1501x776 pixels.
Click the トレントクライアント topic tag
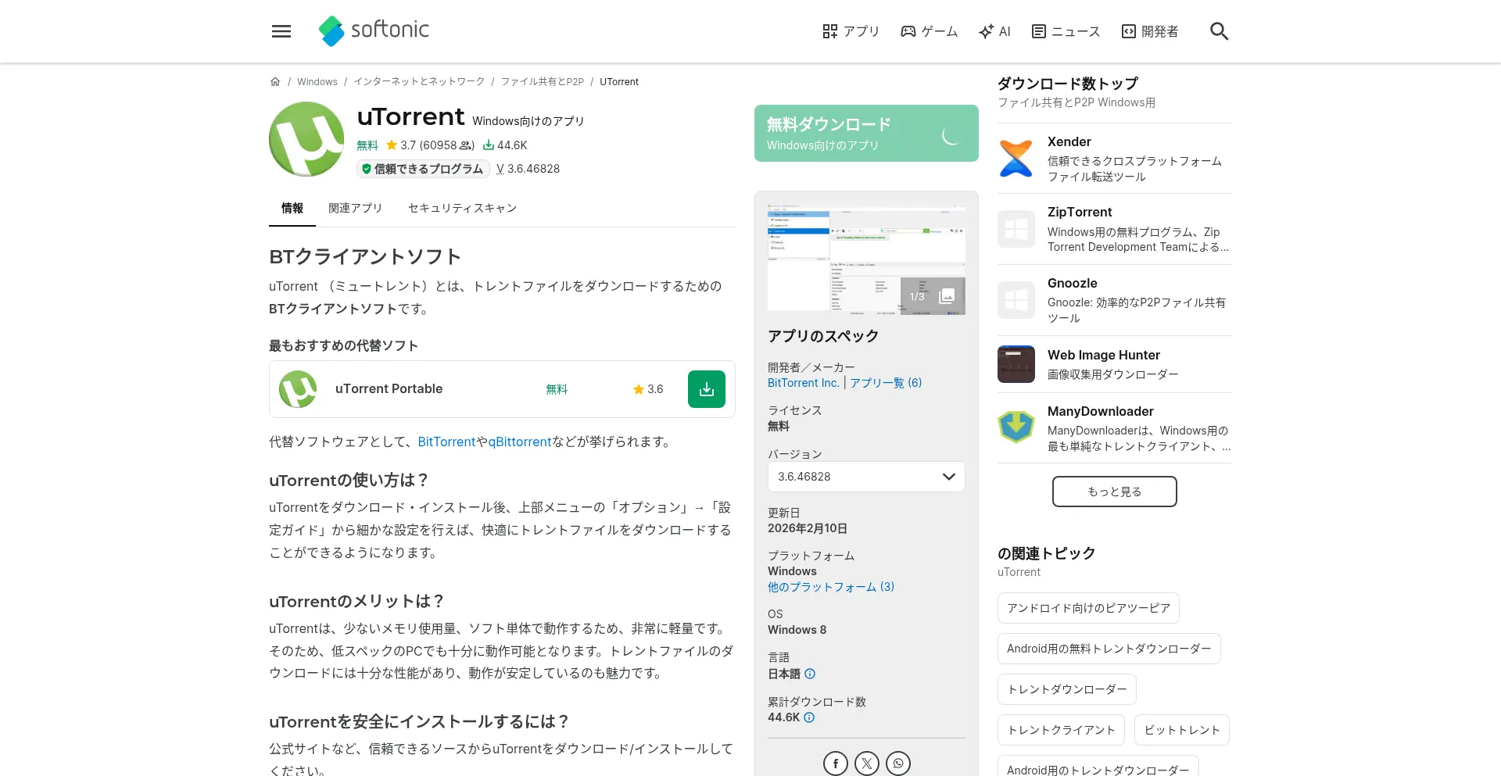click(1061, 730)
